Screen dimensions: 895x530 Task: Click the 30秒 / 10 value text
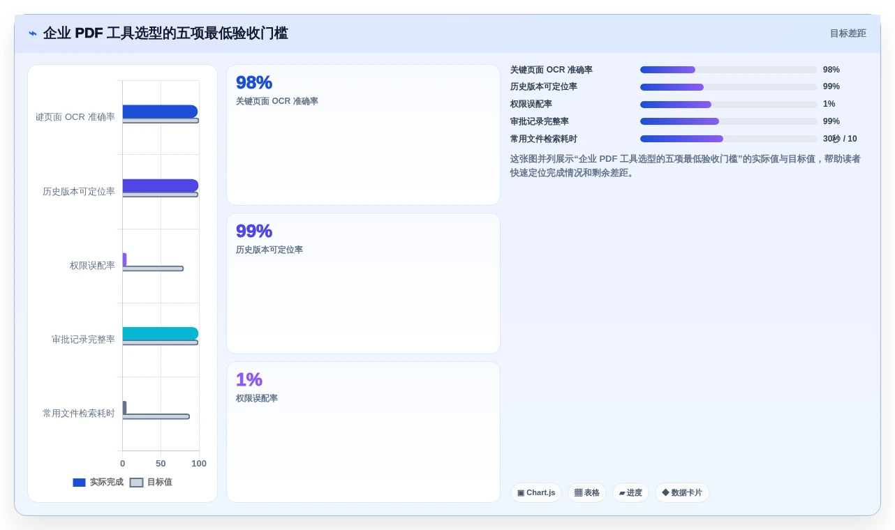point(840,139)
